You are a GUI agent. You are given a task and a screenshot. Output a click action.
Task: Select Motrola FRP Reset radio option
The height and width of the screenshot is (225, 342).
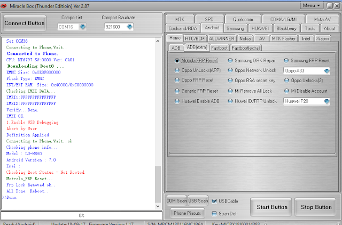tap(177, 60)
